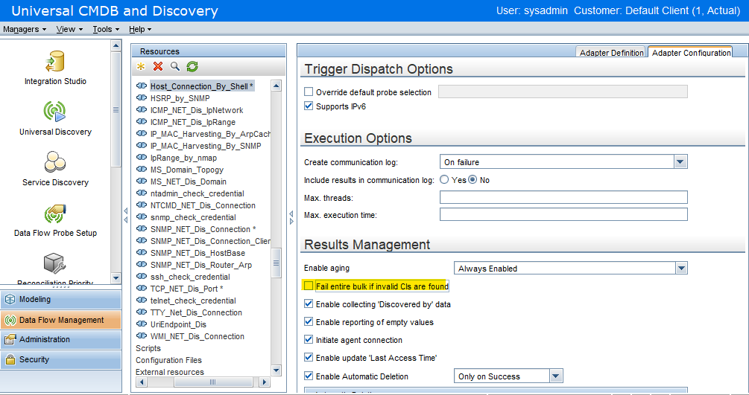Click the module sidebar scroll-up arrow
The image size is (749, 395).
click(x=116, y=46)
